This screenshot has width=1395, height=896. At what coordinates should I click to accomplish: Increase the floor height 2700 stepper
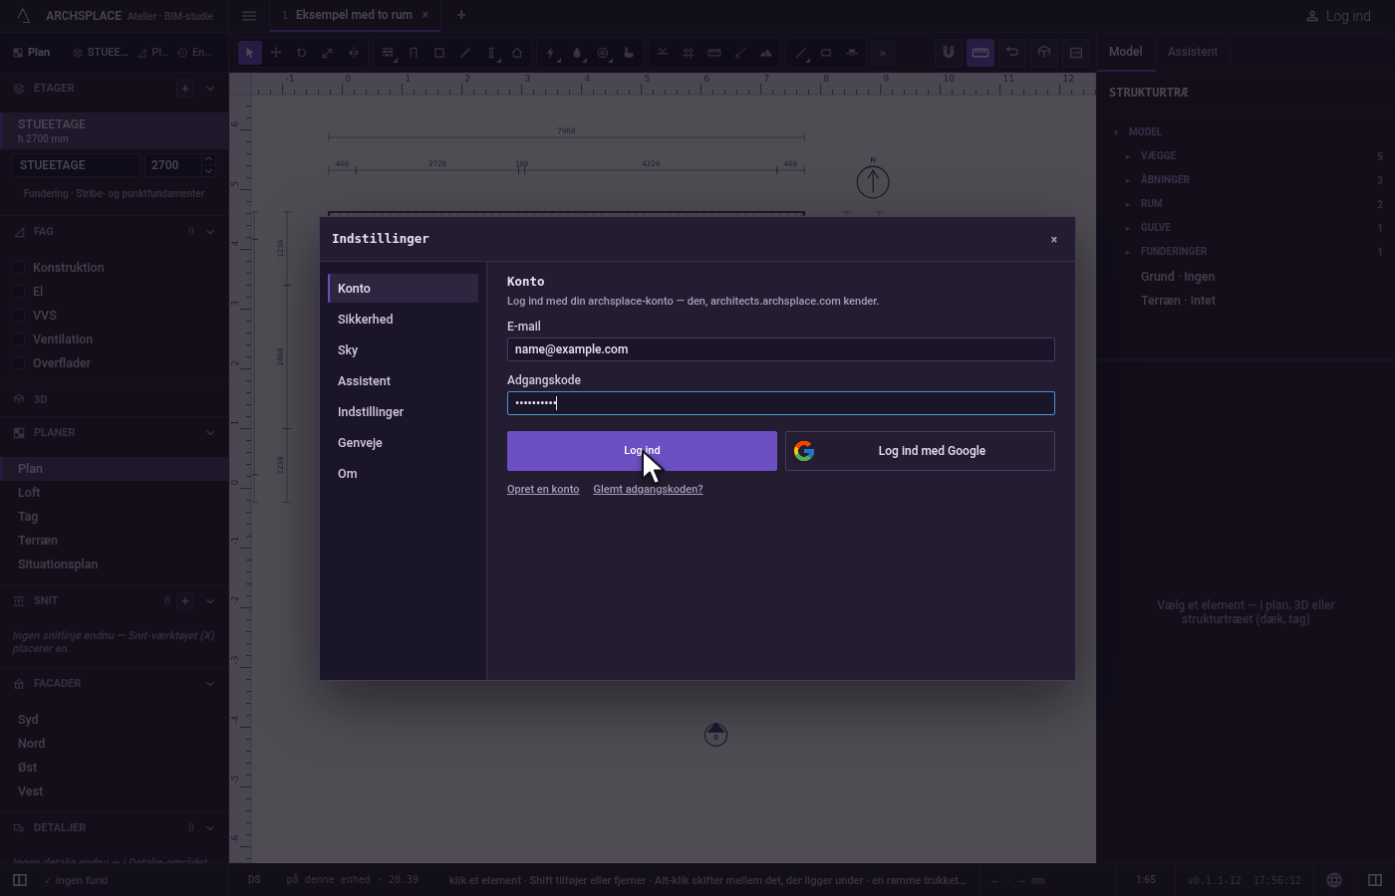tap(208, 159)
